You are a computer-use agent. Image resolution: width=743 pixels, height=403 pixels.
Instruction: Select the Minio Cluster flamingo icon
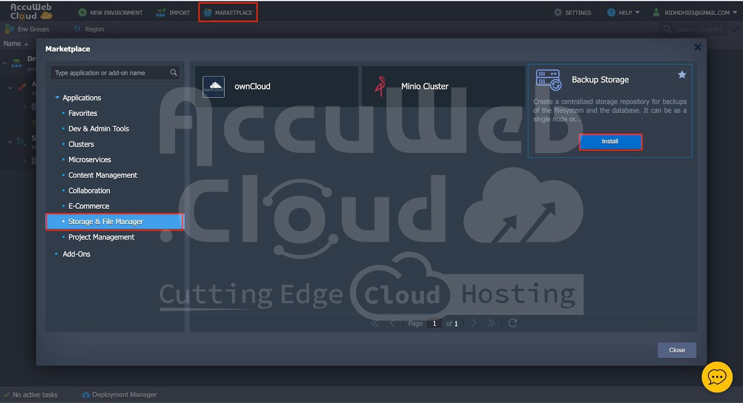[380, 86]
